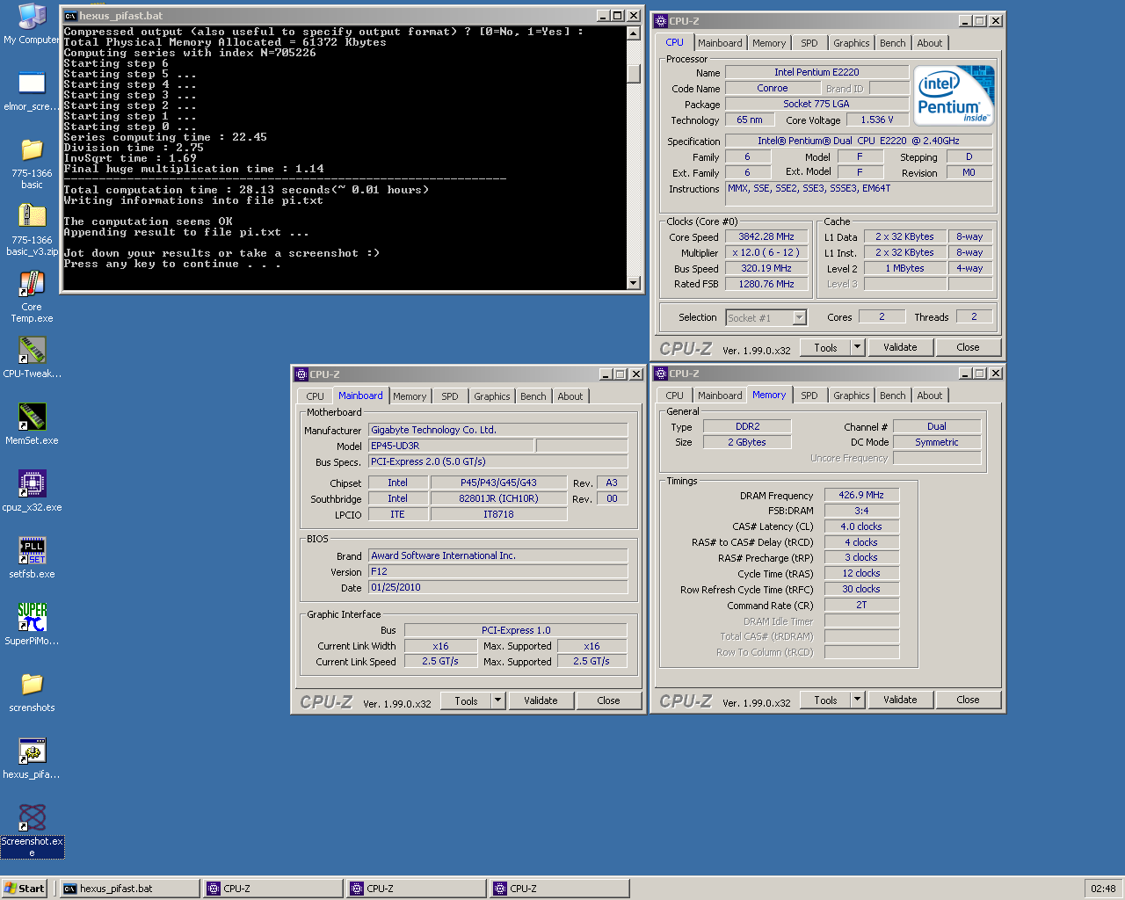
Task: Click the Core Speed value 3842.28 MHz
Action: point(766,237)
